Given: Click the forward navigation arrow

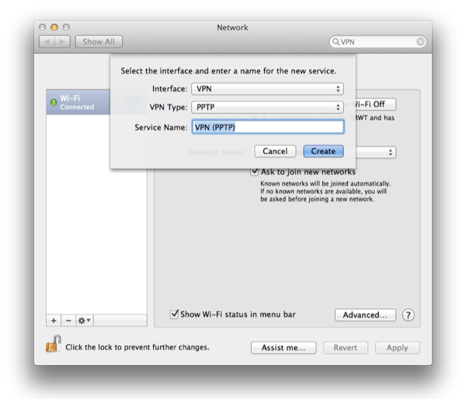Looking at the screenshot, I should coord(62,42).
